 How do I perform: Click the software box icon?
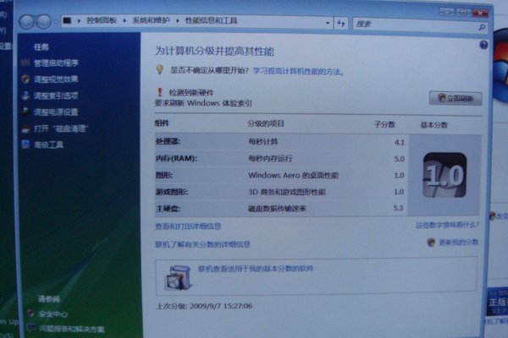click(178, 278)
